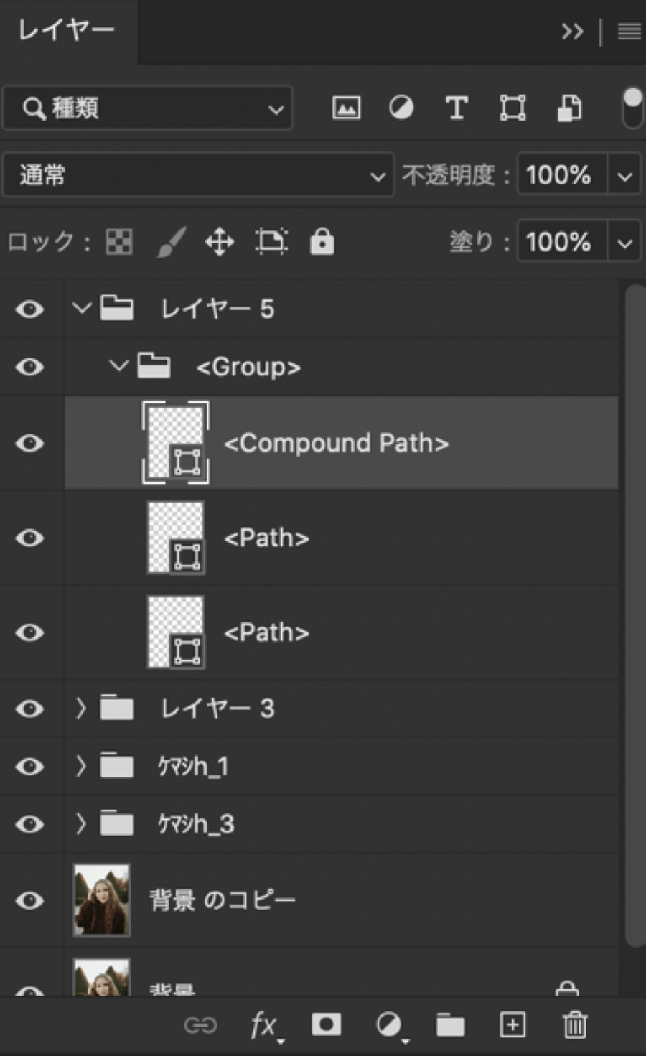Filter layers by adjustment layer type
The height and width of the screenshot is (1056, 646).
401,108
